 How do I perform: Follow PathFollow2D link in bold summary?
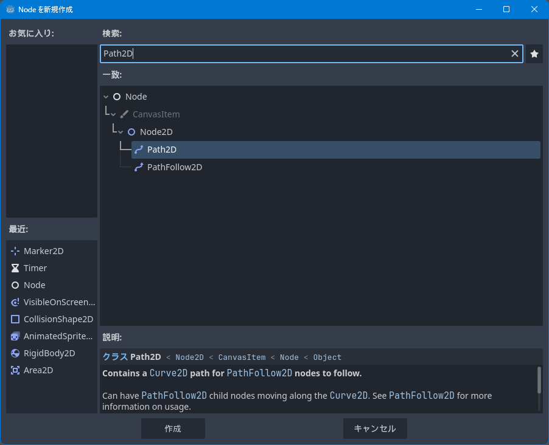(x=259, y=373)
